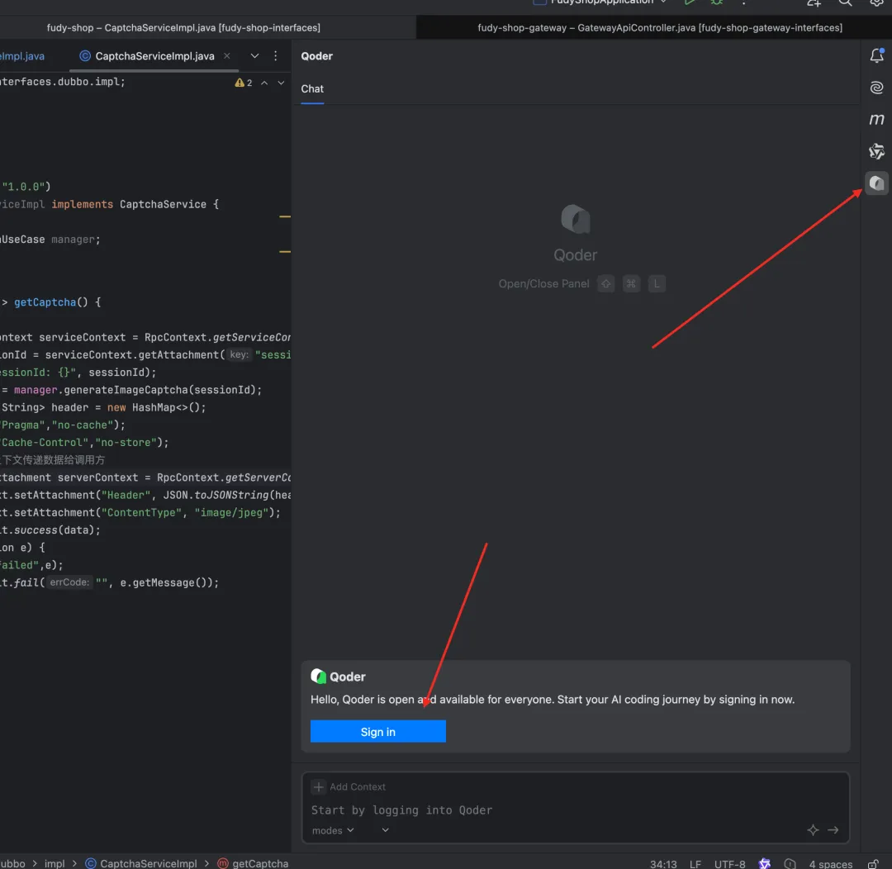Open the star-shaped AI assistant sidebar icon
The height and width of the screenshot is (869, 892).
pos(876,151)
